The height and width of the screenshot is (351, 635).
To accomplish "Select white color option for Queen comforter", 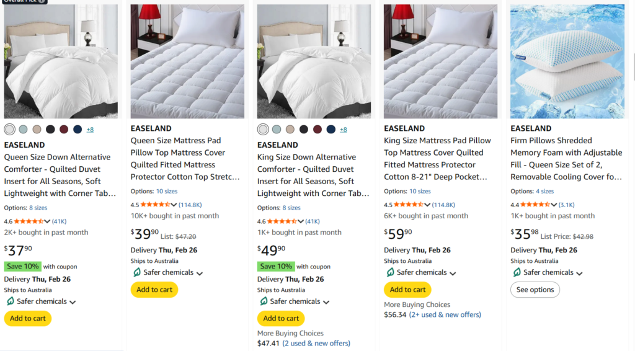I will (x=9, y=129).
